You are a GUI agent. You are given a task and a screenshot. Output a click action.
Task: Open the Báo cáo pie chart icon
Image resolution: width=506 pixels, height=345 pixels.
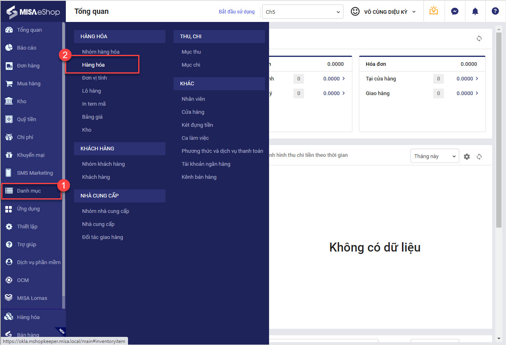click(9, 48)
